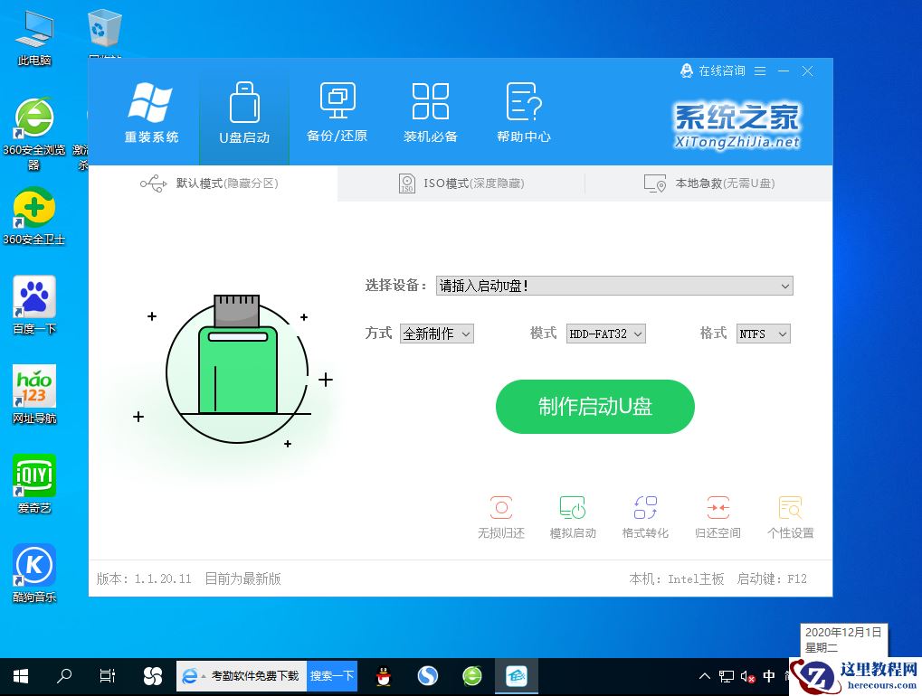Open 个性设置 personalization settings
922x696 pixels.
790,515
